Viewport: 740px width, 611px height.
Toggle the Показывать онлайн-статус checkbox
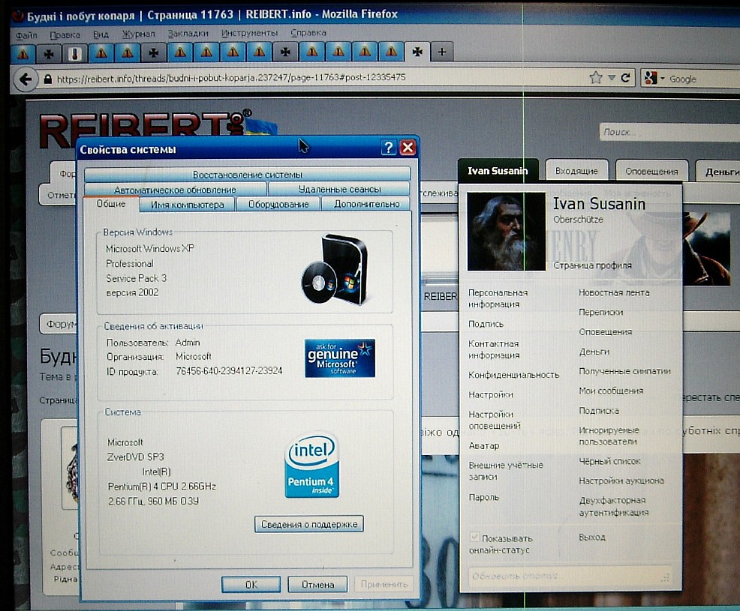coord(474,538)
